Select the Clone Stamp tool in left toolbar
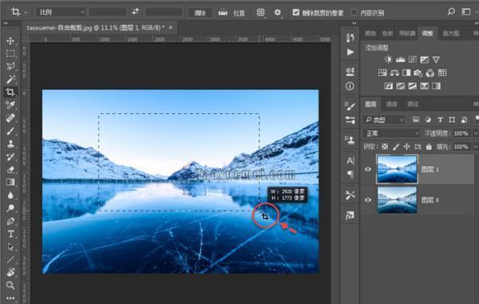 (x=10, y=144)
